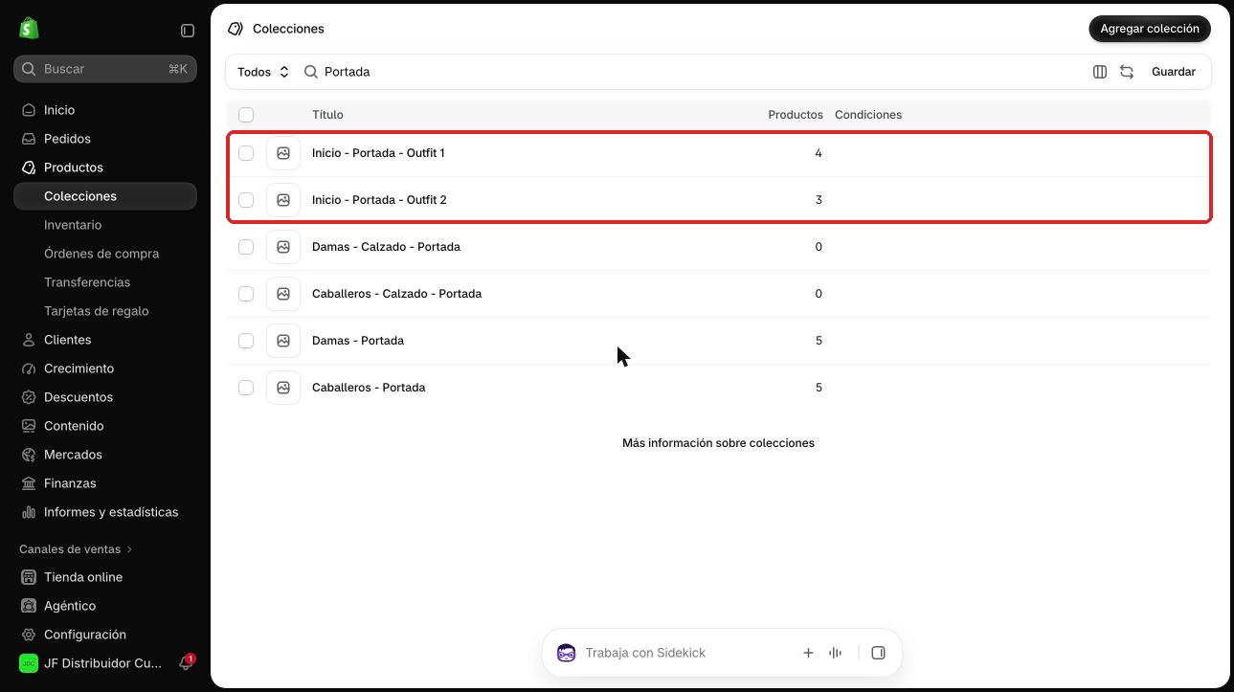Screen dimensions: 1234x692
Task: Open Más información sobre colecciones link
Action: tap(718, 443)
